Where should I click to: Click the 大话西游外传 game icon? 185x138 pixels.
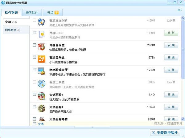pos(42,119)
